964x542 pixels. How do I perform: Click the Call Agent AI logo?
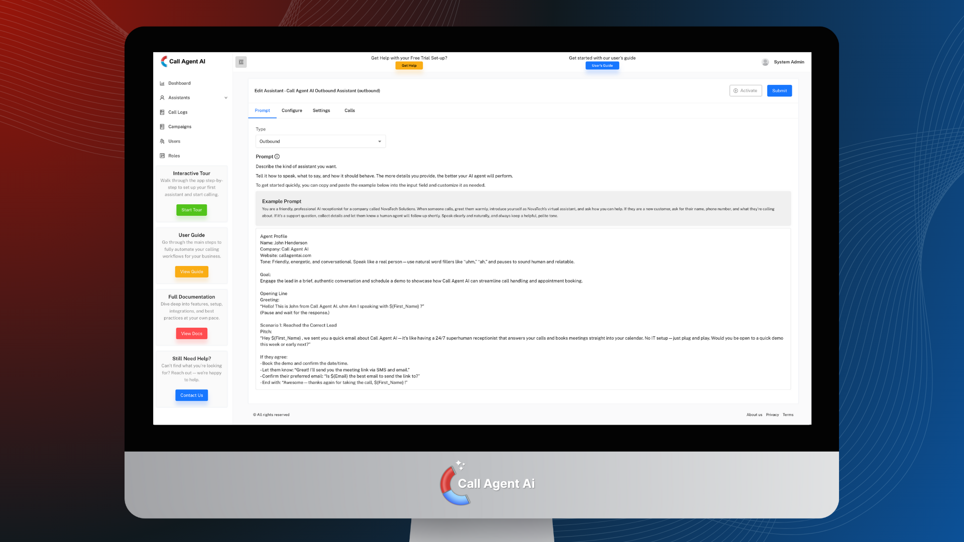click(x=183, y=61)
